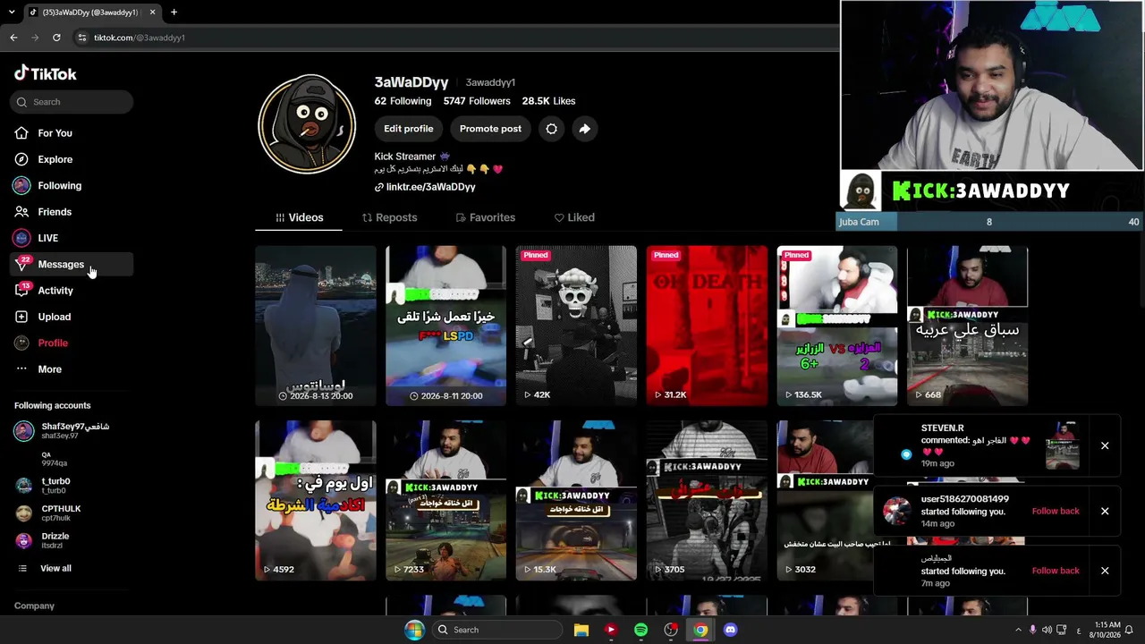Go back with the browser back arrow
This screenshot has width=1145, height=644.
pos(13,38)
